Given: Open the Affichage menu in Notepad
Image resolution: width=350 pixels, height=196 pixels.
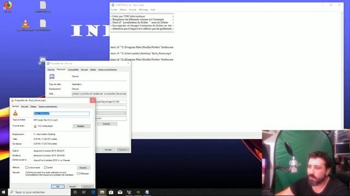Looking at the screenshot, I should click(143, 10).
